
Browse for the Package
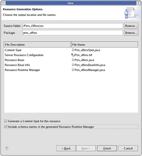point(131,33)
